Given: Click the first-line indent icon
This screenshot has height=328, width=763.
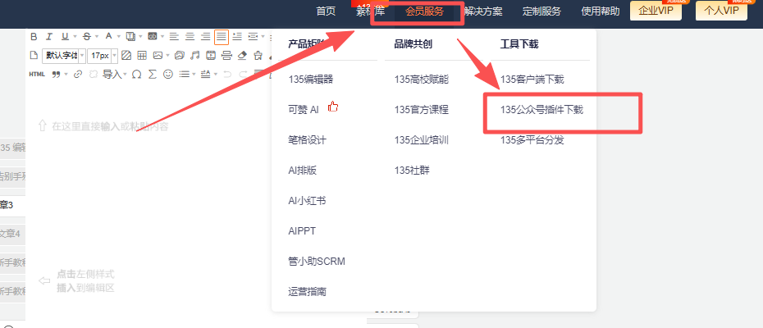Looking at the screenshot, I should pos(237,37).
